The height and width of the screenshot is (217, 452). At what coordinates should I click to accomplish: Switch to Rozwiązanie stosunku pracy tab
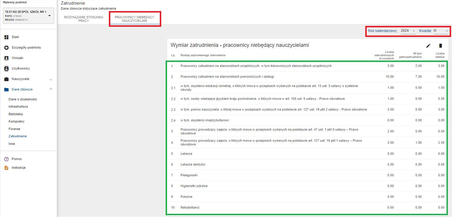[84, 19]
